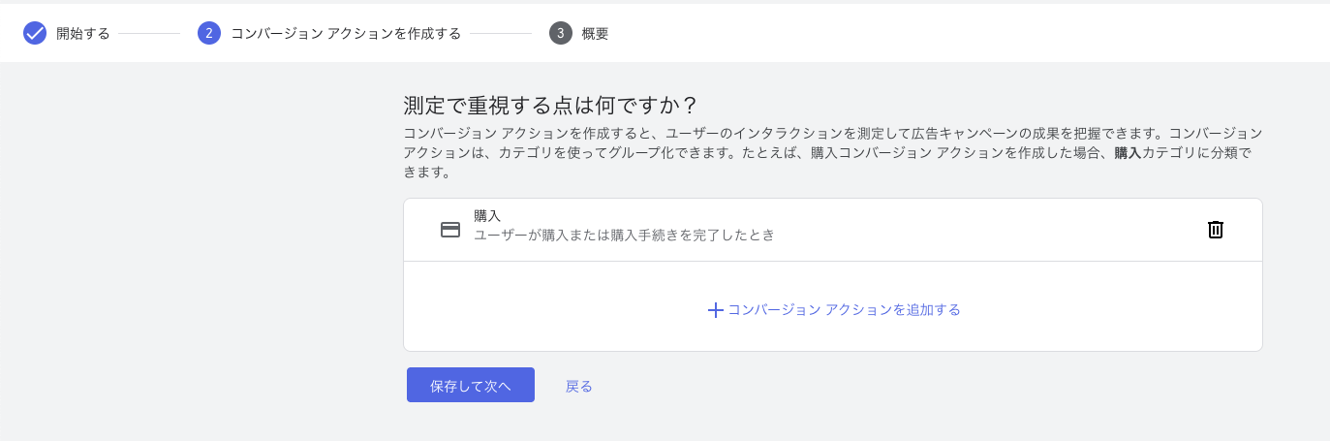
Task: Click the 戻る link
Action: [579, 386]
